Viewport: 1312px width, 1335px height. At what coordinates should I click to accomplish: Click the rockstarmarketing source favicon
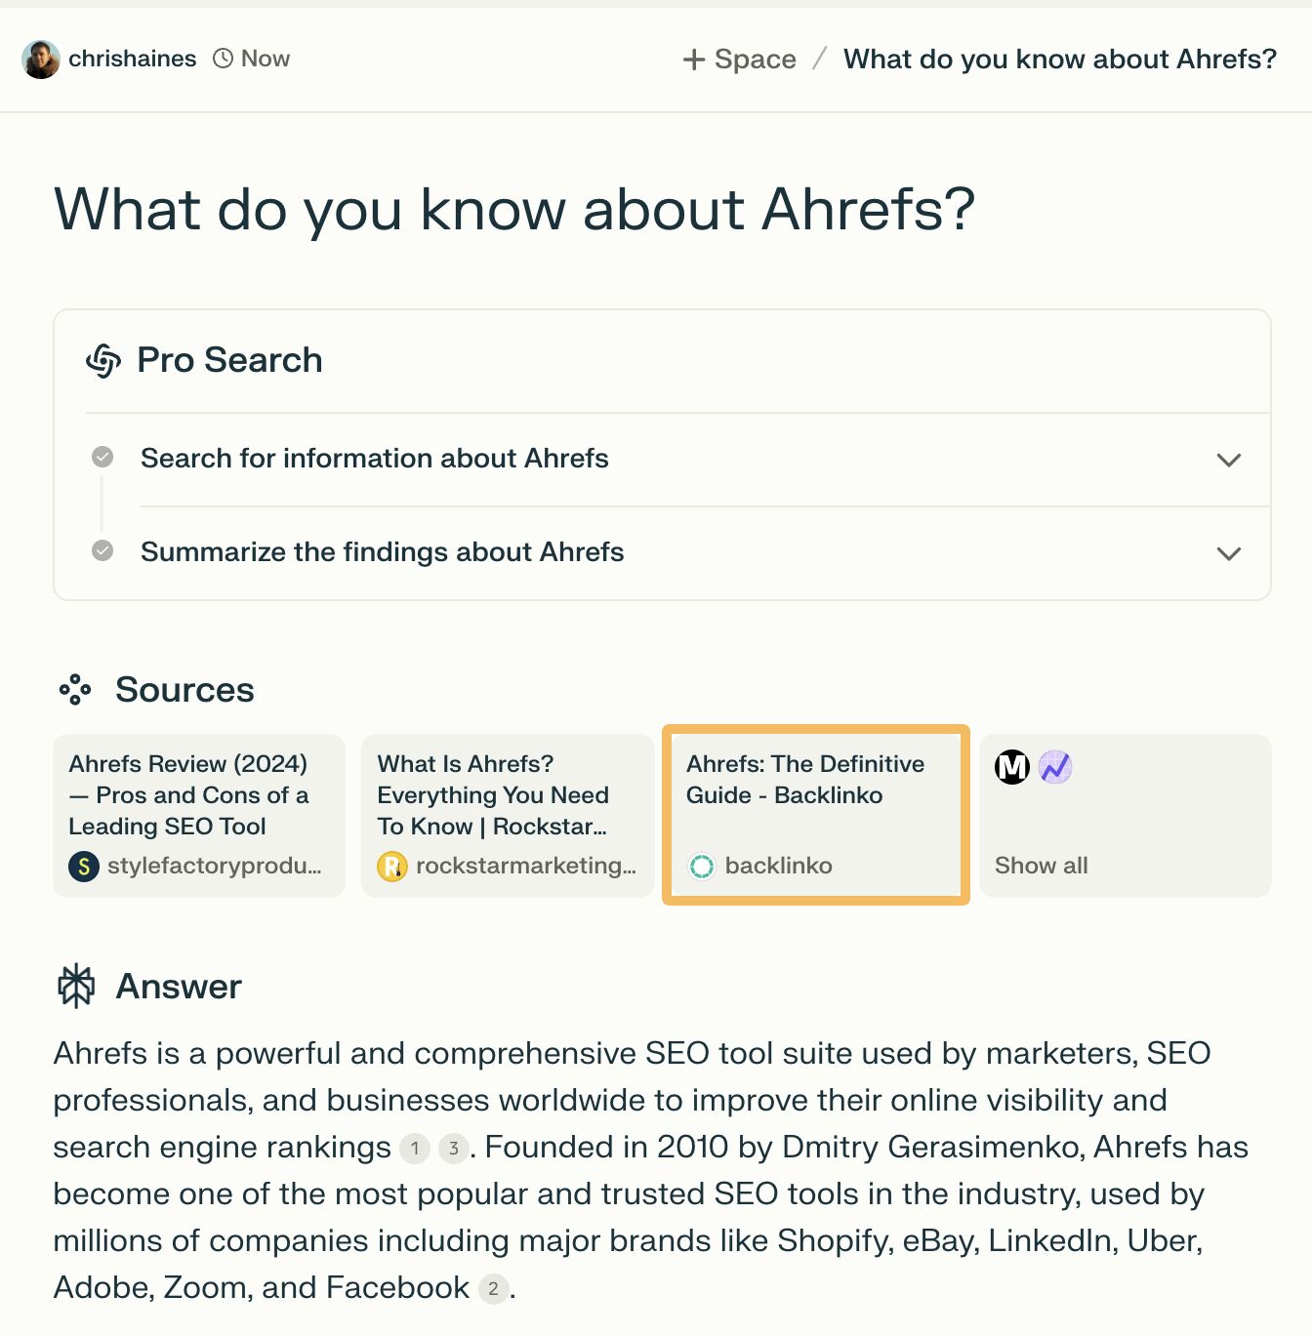pos(392,865)
